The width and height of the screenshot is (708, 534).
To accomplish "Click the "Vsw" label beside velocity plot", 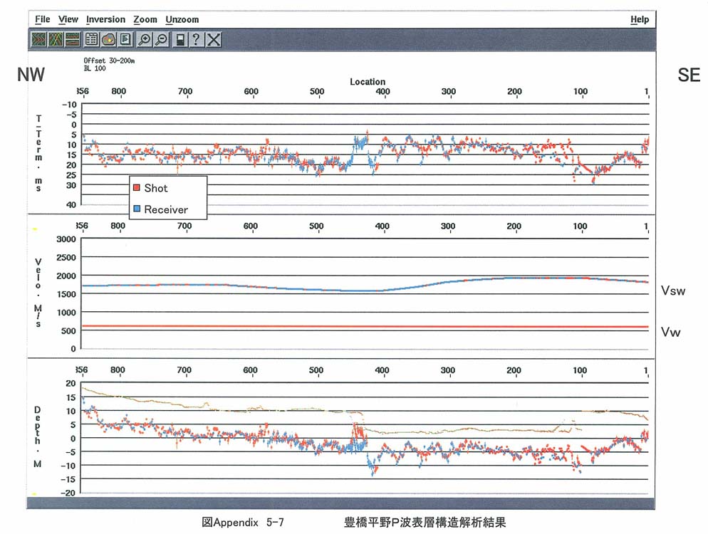I will pyautogui.click(x=673, y=290).
